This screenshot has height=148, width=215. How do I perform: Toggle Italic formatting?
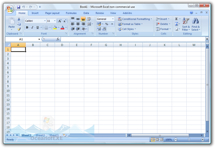coord(32,28)
